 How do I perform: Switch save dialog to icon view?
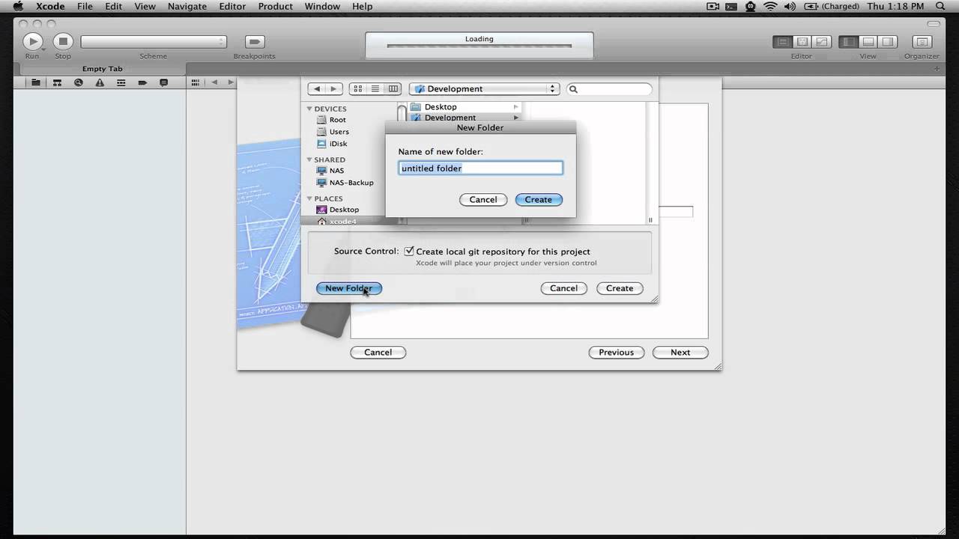tap(357, 88)
